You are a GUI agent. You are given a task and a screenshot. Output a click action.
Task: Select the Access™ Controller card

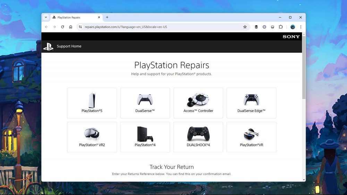pos(198,103)
